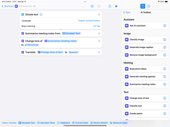Show info for Generate meeting agenda
170x127 pixels.
164,77
